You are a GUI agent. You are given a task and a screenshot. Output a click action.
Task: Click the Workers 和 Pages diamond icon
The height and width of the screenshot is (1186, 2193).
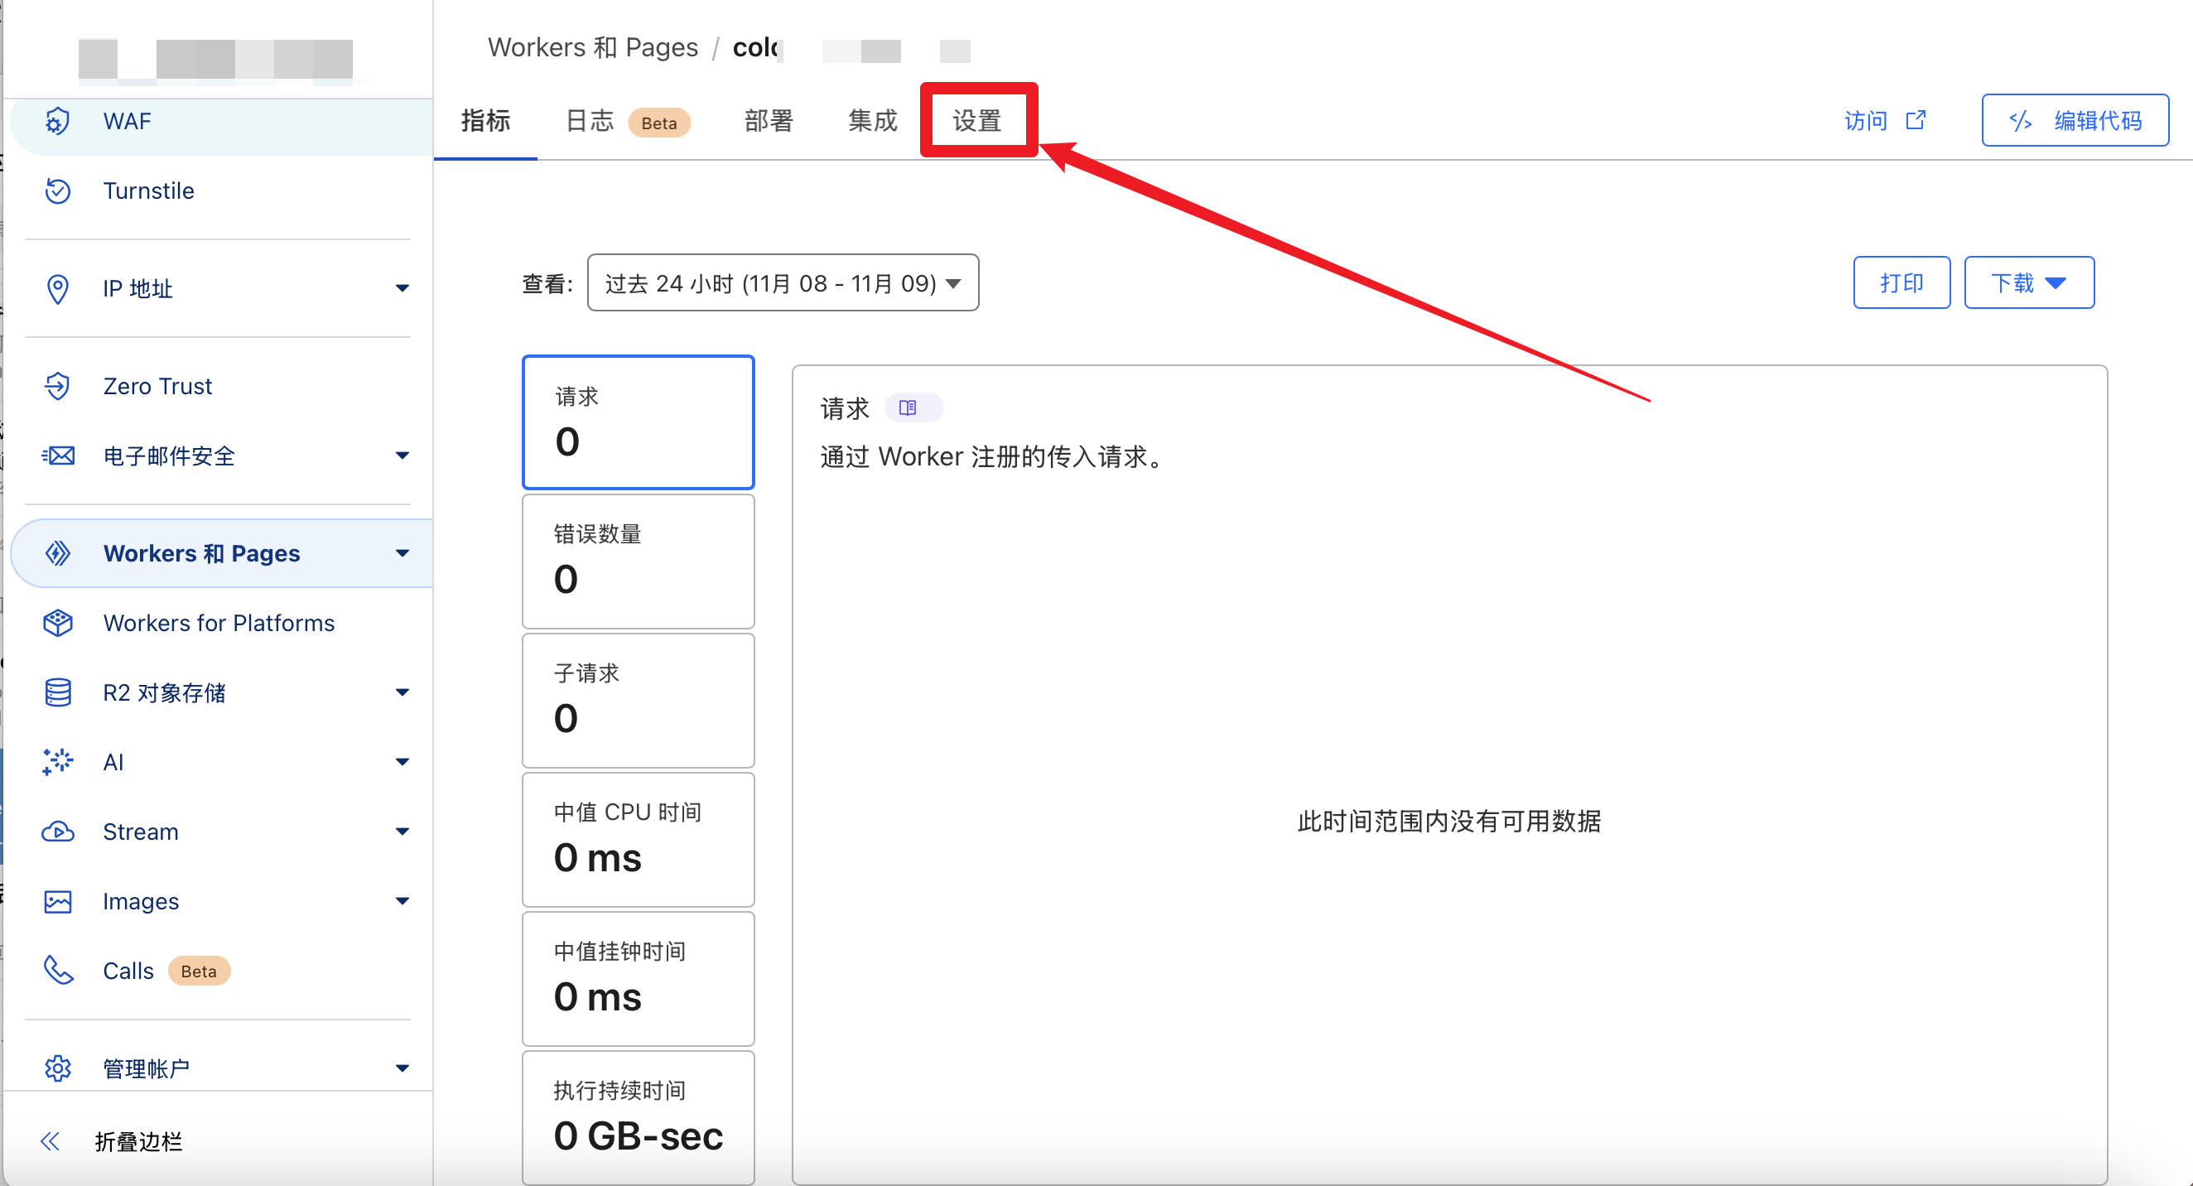coord(57,553)
